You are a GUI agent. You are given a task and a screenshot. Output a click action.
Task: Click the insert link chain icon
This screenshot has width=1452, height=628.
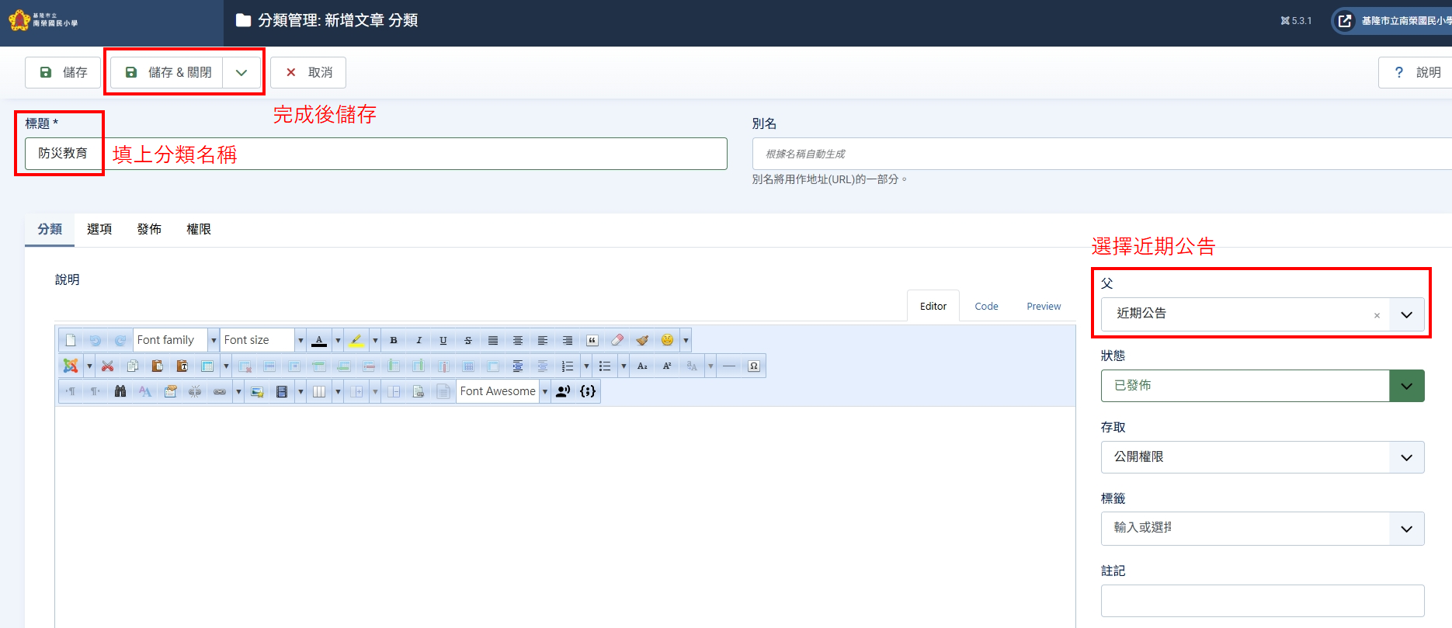click(220, 391)
